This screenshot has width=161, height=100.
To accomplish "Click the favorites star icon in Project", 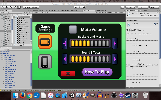I will [x=30, y=13].
